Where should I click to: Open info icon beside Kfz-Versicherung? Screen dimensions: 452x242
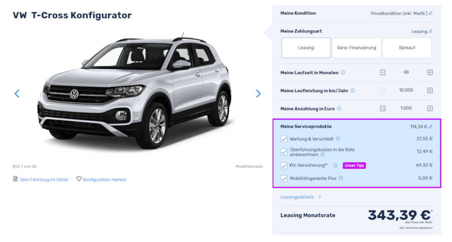click(335, 165)
